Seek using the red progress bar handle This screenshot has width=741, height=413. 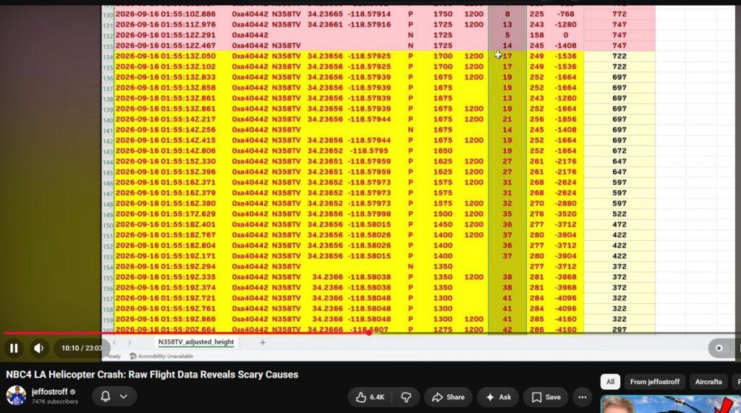370,333
